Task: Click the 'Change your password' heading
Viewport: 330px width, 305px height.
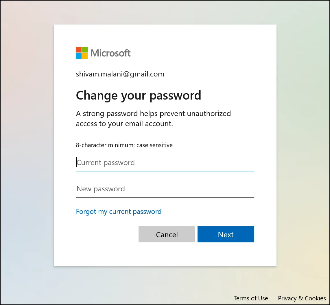Action: coord(138,96)
